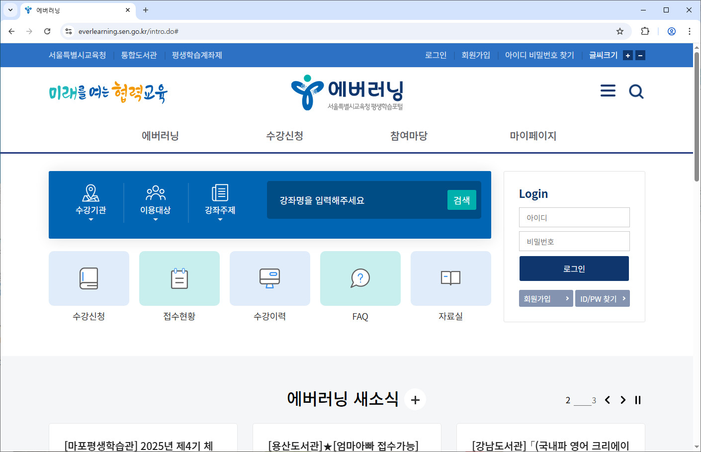Open the browser extensions puzzle icon

645,31
